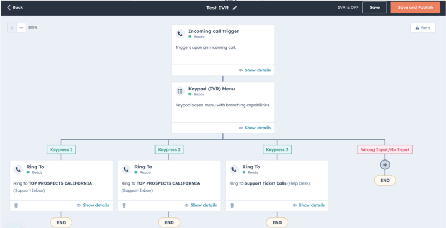
Task: Select the Wrong Input/No Input branch label
Action: pos(385,149)
